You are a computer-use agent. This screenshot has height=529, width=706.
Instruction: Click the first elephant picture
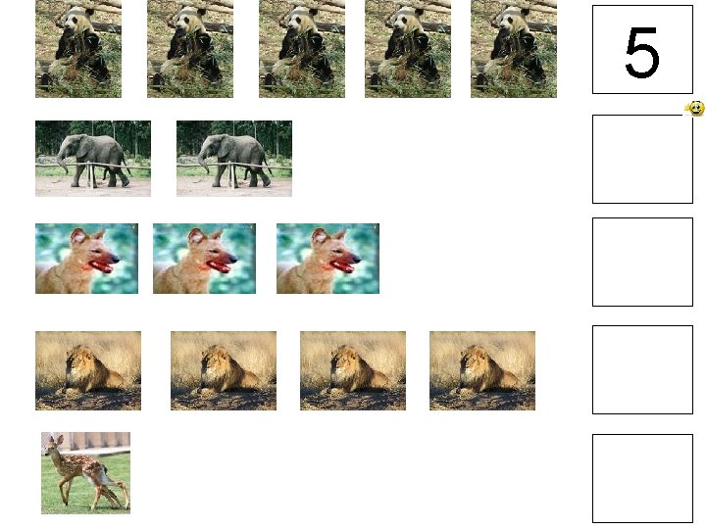[93, 159]
